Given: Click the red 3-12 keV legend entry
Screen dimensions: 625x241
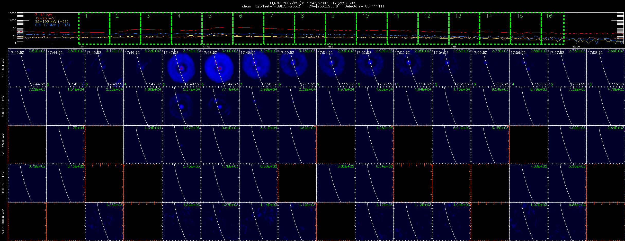Looking at the screenshot, I should [44, 15].
